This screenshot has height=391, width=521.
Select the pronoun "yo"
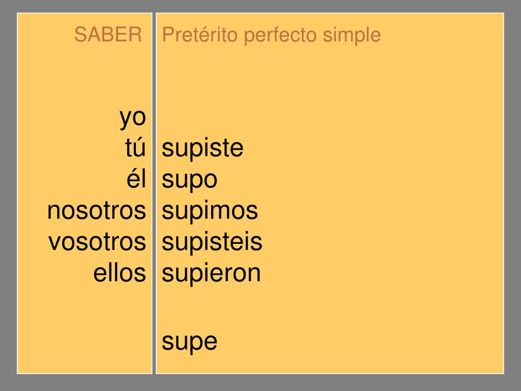[133, 118]
